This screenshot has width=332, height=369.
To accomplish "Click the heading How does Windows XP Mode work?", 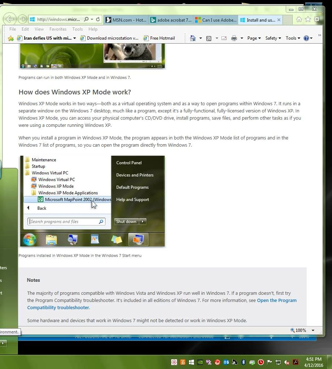I will [x=74, y=92].
